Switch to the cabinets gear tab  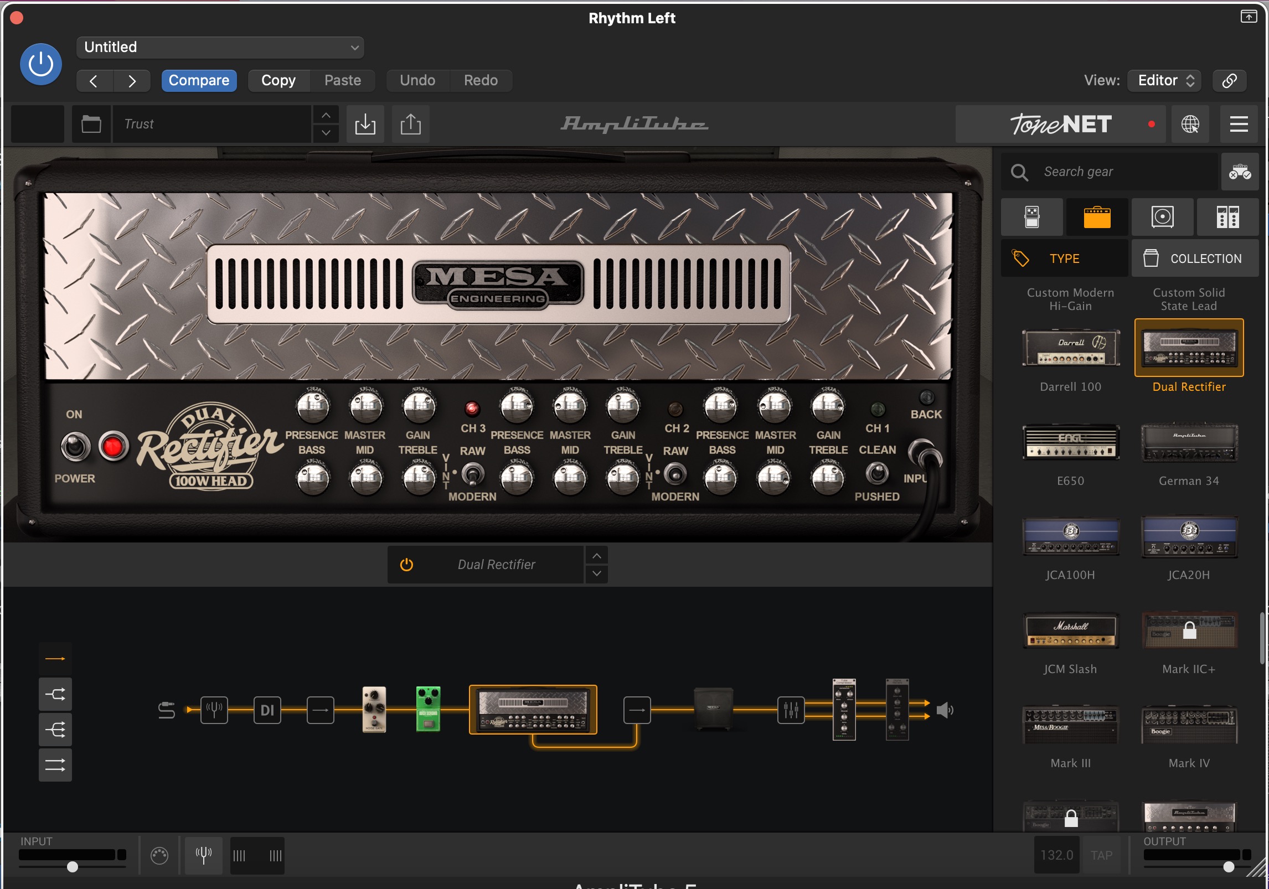tap(1162, 217)
